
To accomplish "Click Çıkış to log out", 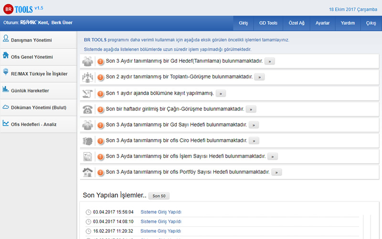I will [371, 23].
